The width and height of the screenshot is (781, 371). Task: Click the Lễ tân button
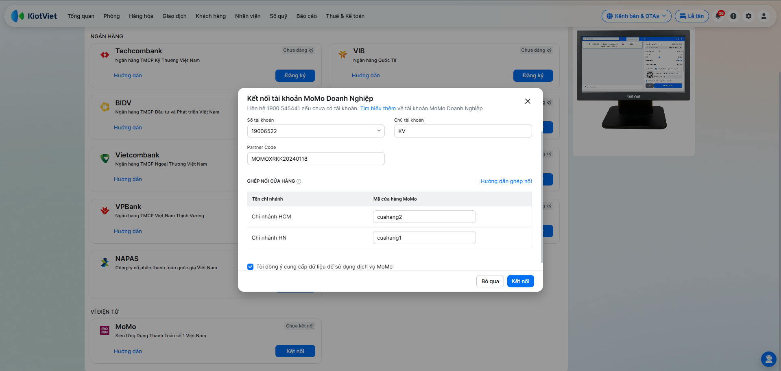pos(692,16)
